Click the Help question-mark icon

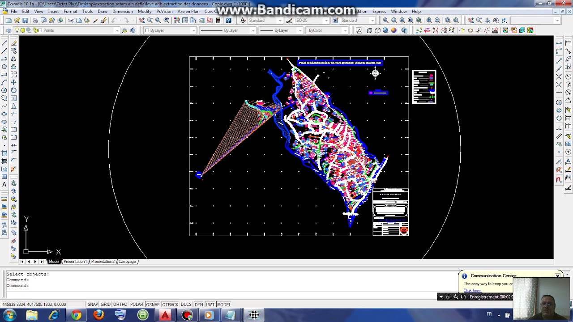229,21
